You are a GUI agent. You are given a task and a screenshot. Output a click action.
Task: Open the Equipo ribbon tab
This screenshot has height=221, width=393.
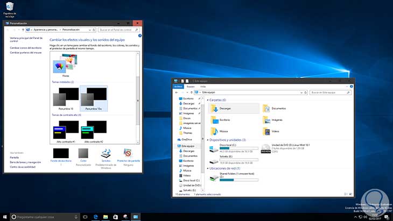[191, 87]
